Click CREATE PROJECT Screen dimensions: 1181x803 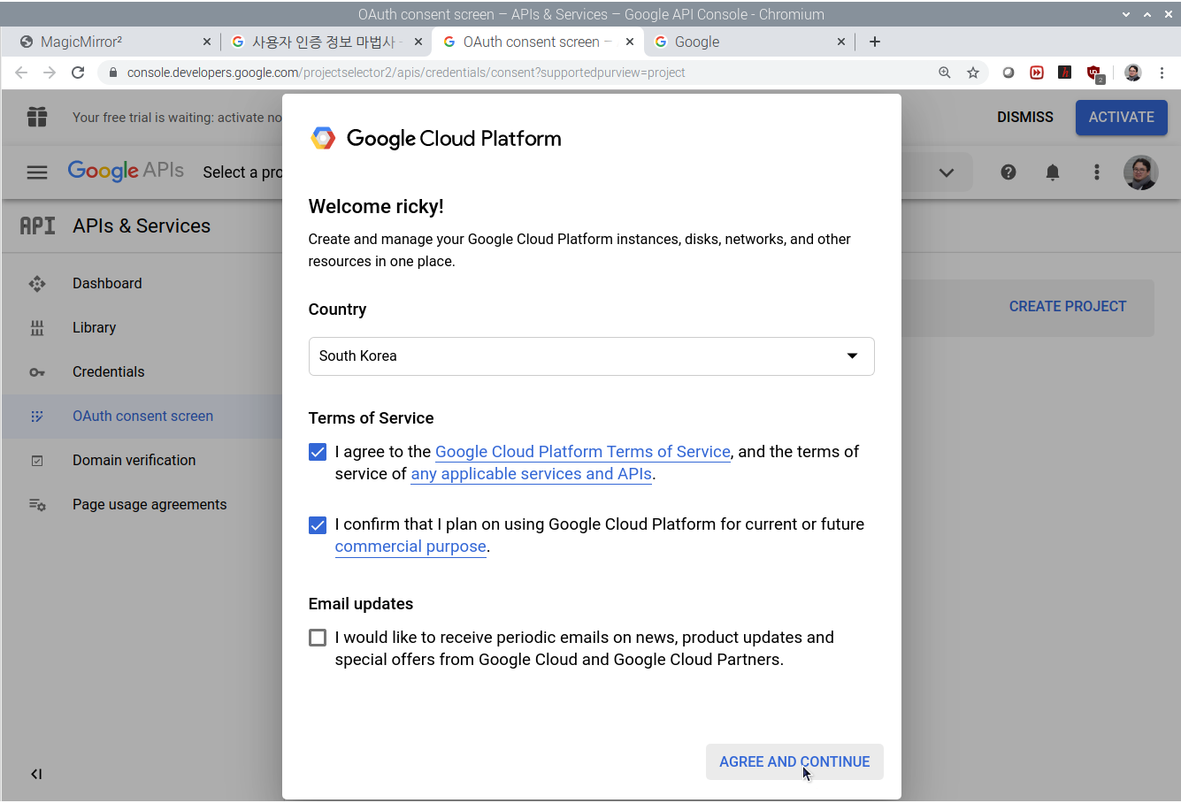[1068, 307]
